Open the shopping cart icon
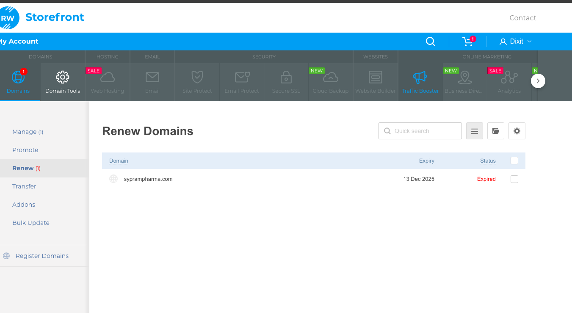Viewport: 572px width, 313px height. click(x=467, y=42)
